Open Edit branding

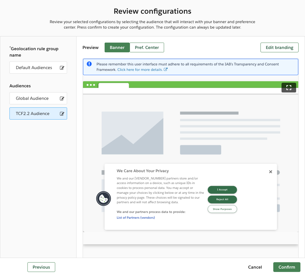point(279,47)
